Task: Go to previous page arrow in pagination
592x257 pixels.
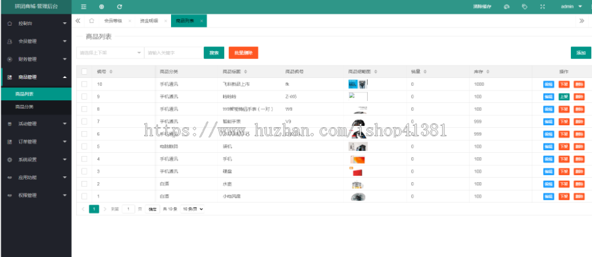Action: [83, 209]
